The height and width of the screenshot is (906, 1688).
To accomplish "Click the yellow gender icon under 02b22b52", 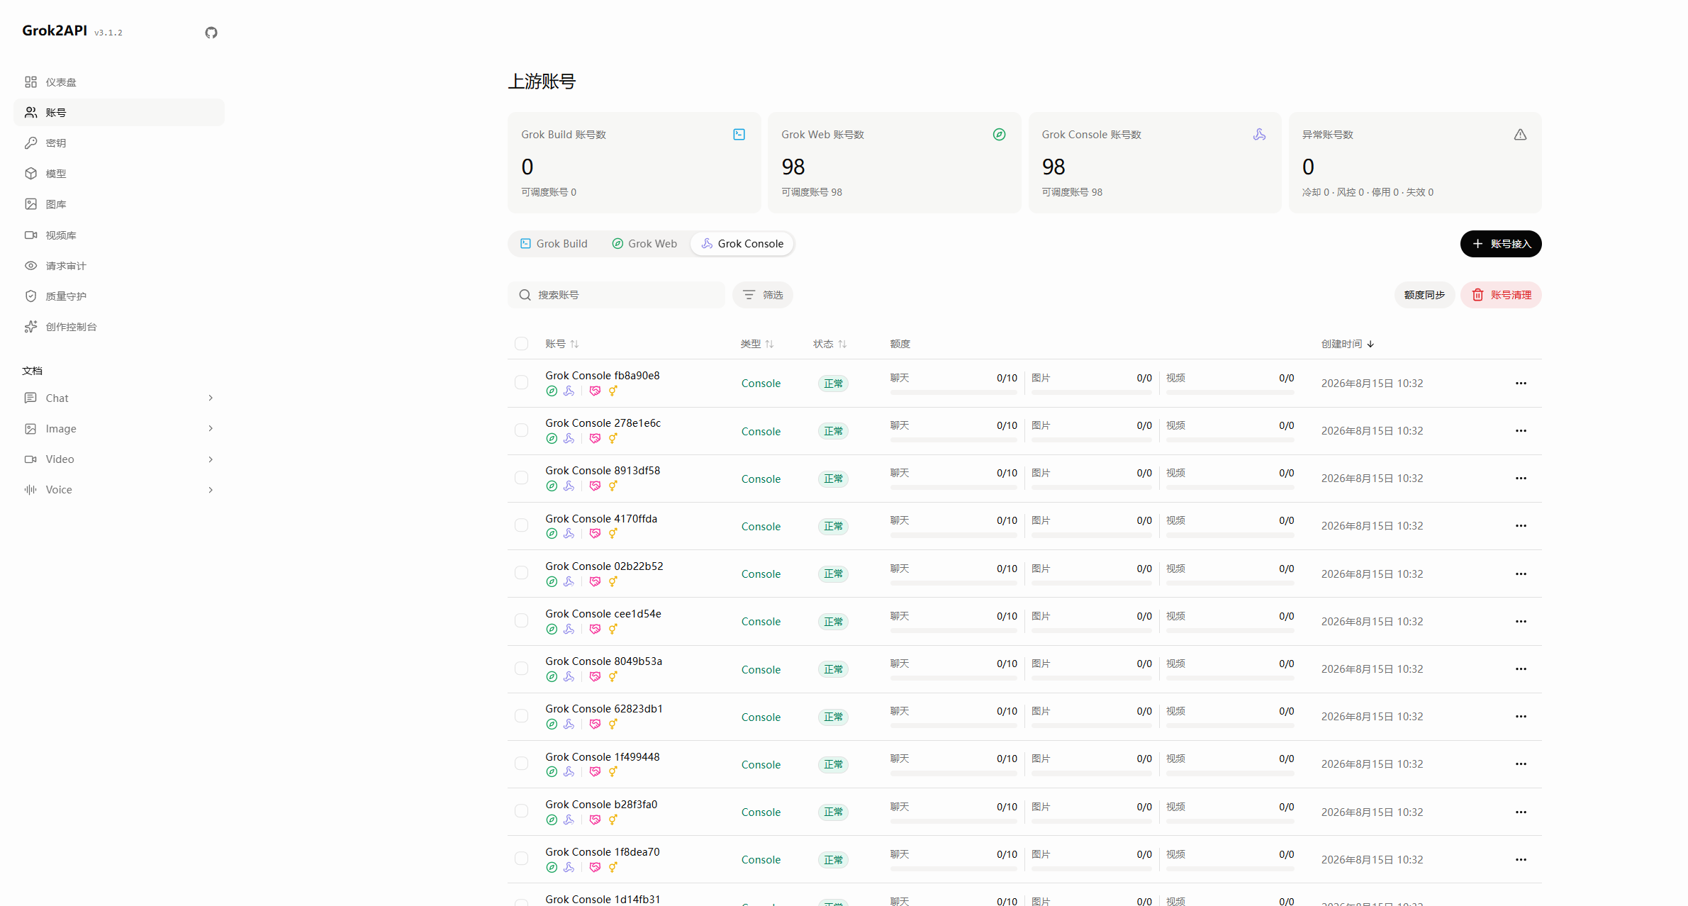I will pyautogui.click(x=613, y=582).
